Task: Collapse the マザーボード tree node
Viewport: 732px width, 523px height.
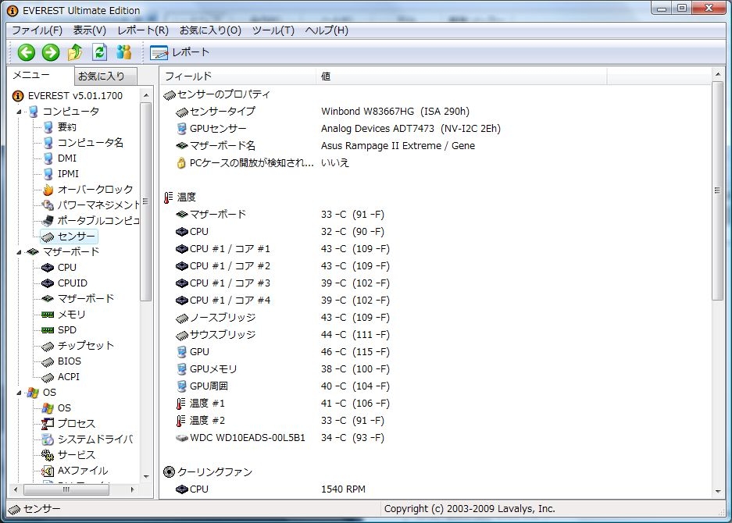Action: [x=20, y=252]
